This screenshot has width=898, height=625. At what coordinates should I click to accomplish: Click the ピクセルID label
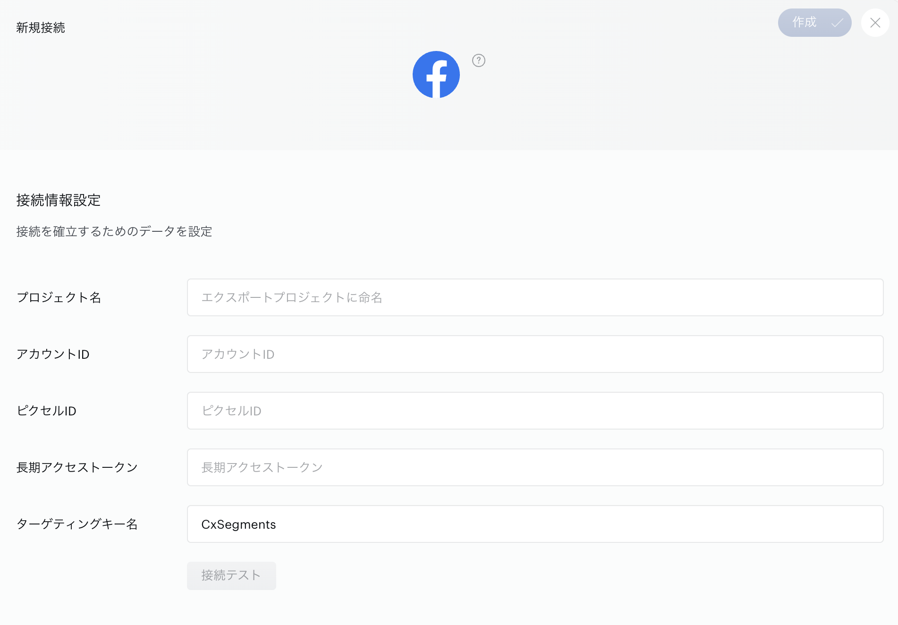click(x=46, y=411)
